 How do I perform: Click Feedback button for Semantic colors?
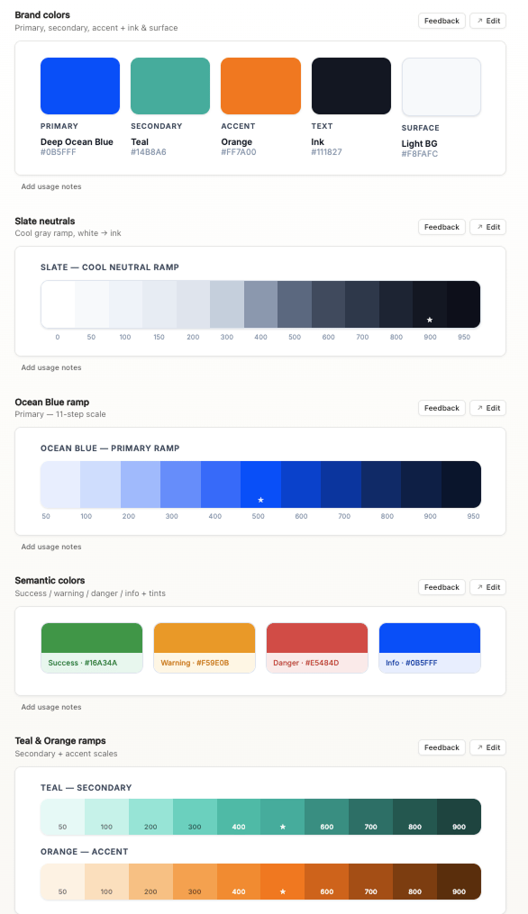click(442, 587)
